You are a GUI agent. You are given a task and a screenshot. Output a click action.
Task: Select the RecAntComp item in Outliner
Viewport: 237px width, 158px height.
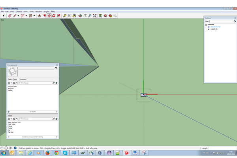click(x=216, y=27)
